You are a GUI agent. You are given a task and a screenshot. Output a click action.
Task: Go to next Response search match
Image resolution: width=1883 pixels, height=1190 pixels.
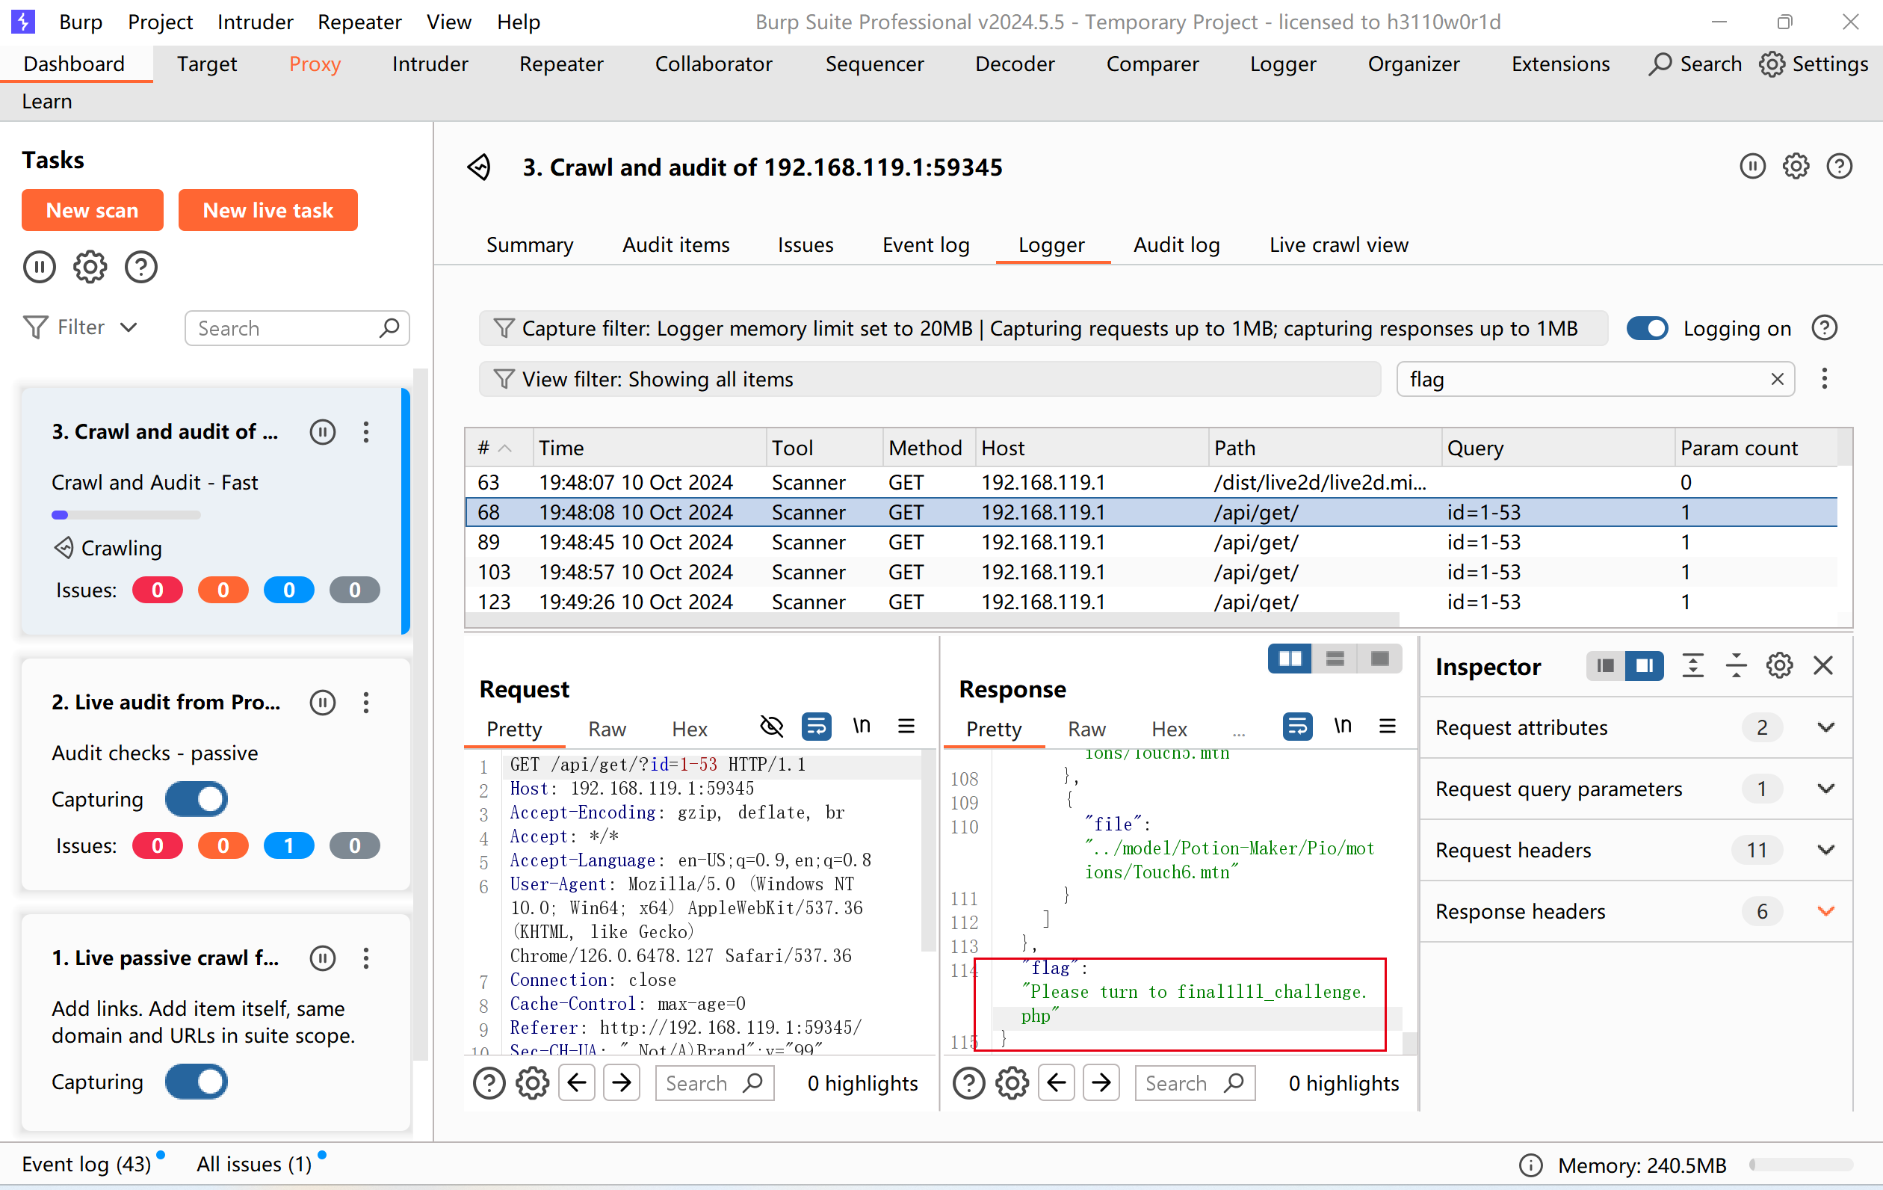(1101, 1083)
